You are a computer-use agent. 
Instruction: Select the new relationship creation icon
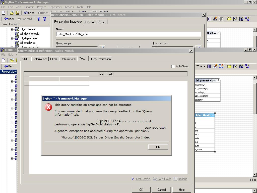247,66
